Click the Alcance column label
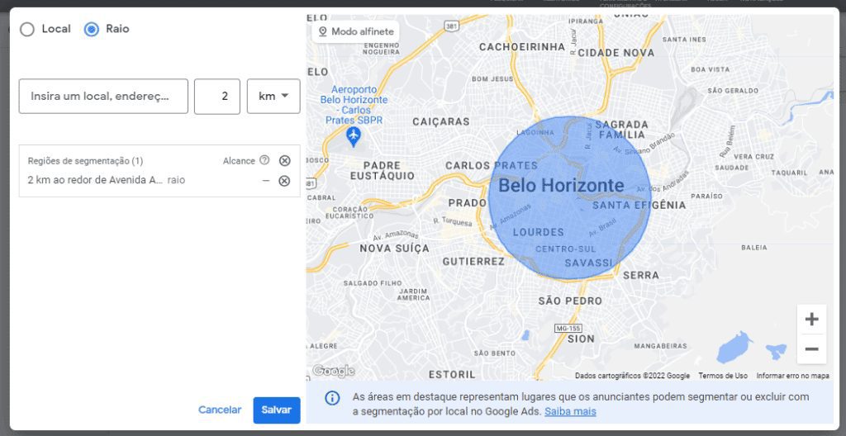Viewport: 846px width, 436px height. 239,161
